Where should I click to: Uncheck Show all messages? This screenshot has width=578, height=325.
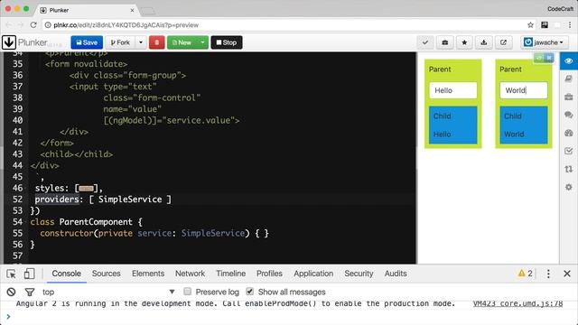click(250, 292)
